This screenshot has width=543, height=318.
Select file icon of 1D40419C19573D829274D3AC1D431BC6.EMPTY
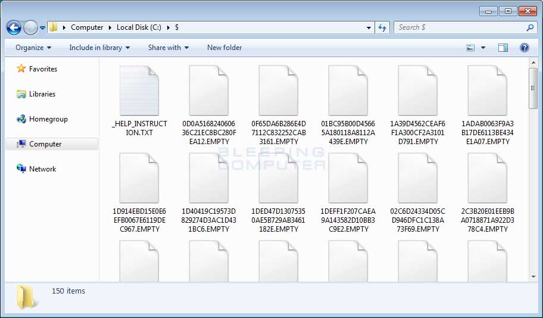209,178
